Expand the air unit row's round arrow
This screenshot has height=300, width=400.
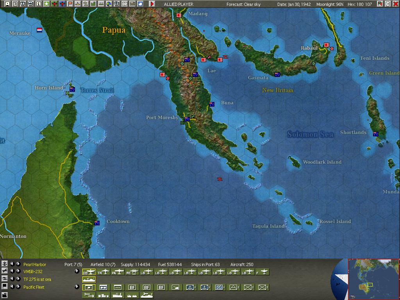(x=77, y=271)
